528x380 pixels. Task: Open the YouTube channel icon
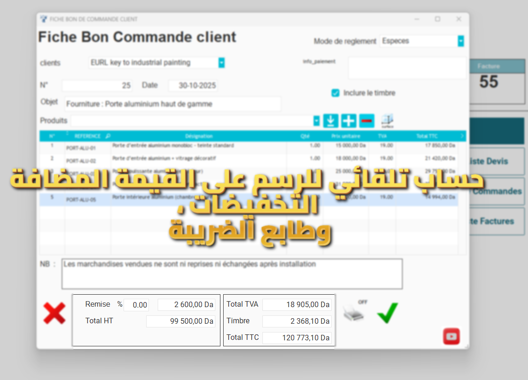click(451, 336)
